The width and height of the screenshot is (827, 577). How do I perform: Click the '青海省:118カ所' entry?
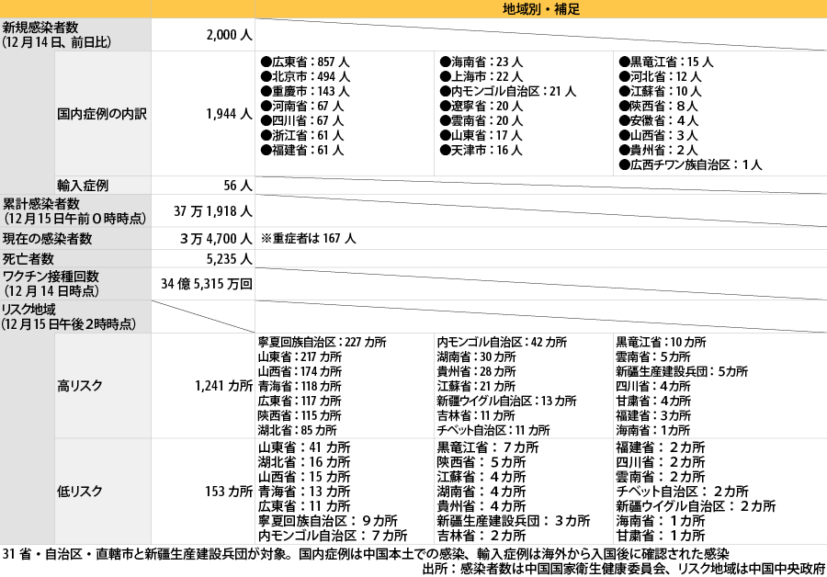click(300, 387)
